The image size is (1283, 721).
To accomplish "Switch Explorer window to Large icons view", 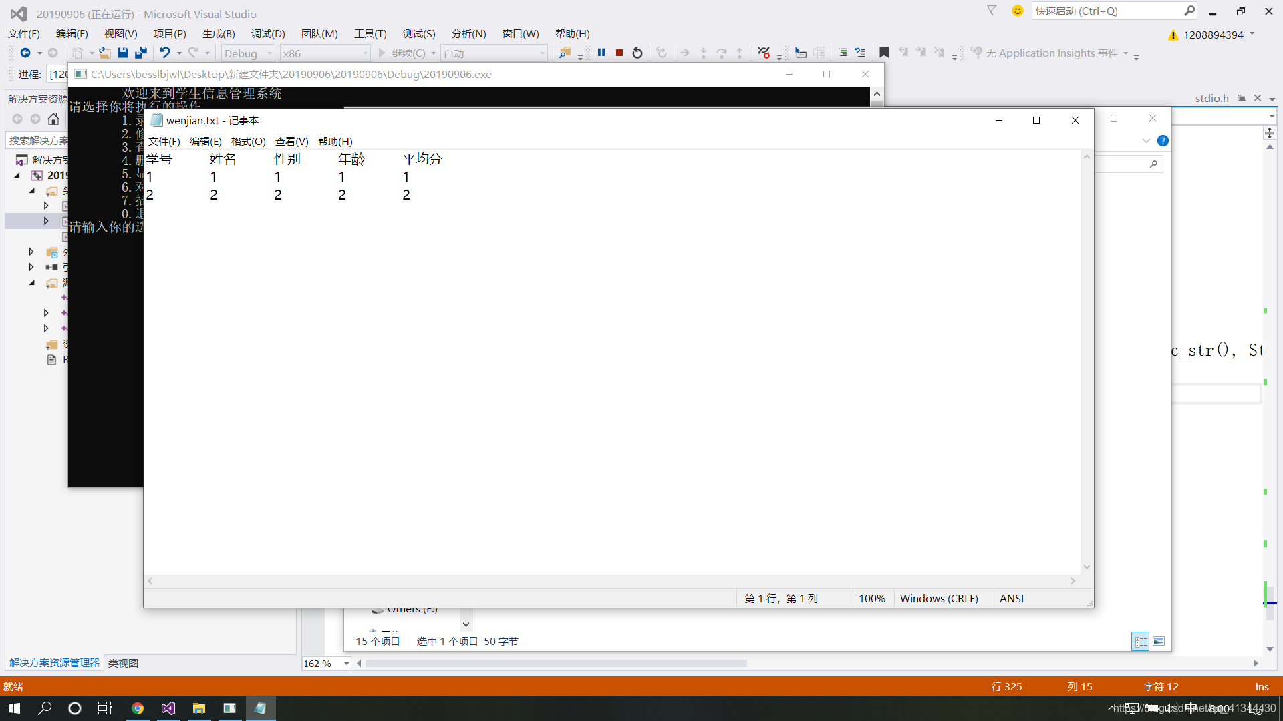I will click(1159, 642).
